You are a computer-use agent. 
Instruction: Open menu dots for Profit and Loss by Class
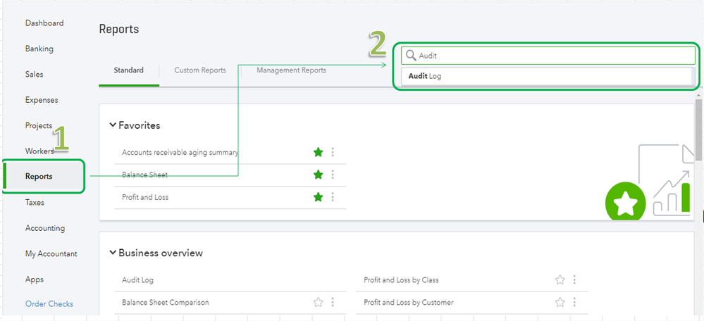pyautogui.click(x=574, y=280)
